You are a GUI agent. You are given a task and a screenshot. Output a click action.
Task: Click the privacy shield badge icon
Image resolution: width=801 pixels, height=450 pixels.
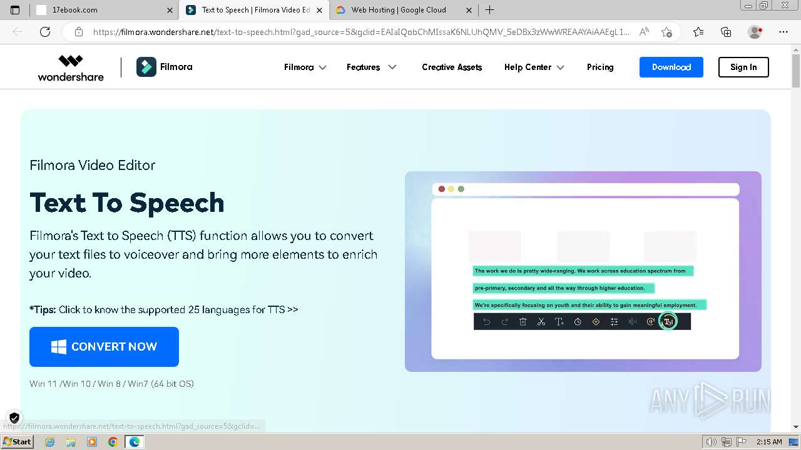pyautogui.click(x=14, y=417)
